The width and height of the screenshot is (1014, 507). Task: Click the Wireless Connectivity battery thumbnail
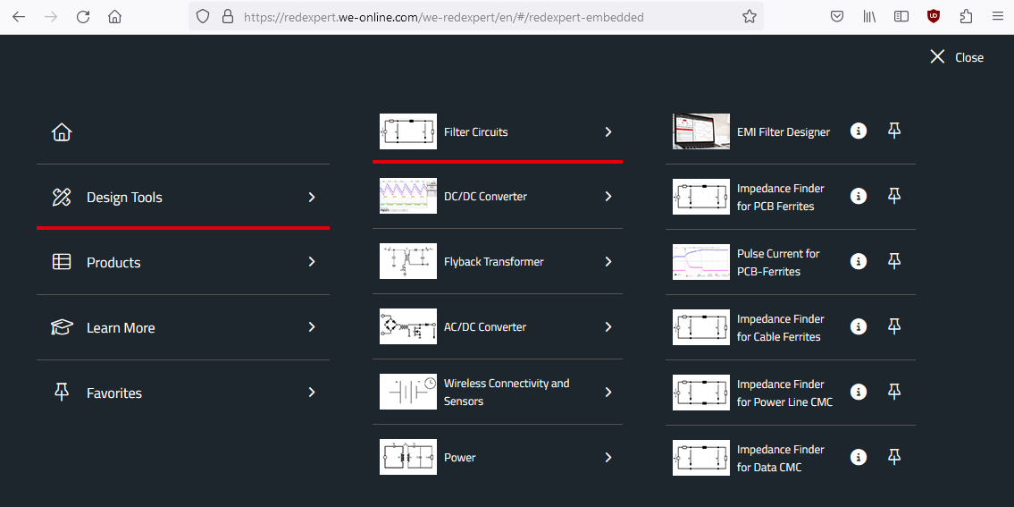[x=408, y=392]
